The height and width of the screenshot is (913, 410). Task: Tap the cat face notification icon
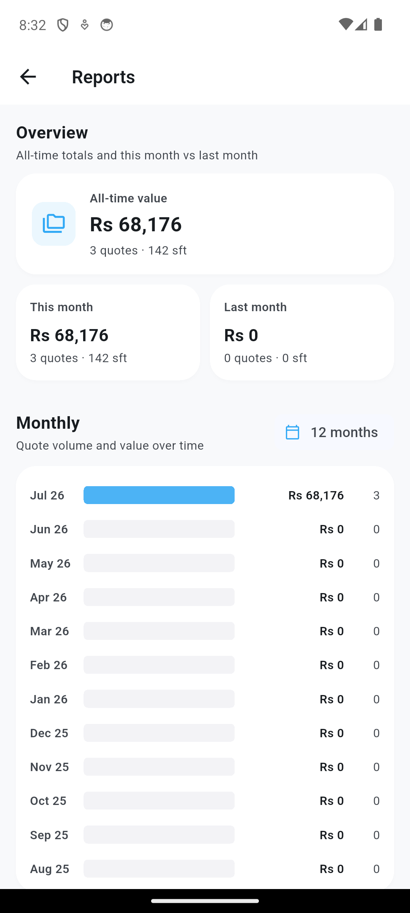click(x=107, y=25)
